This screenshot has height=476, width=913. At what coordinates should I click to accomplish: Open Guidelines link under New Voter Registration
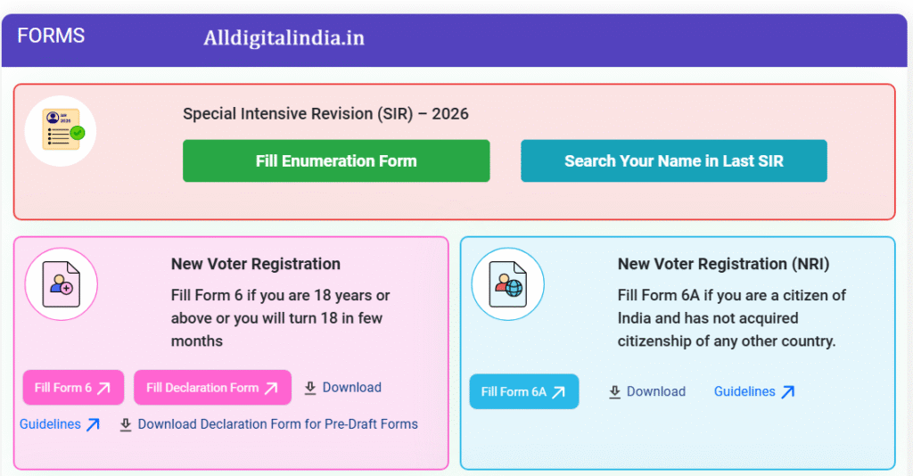(50, 424)
